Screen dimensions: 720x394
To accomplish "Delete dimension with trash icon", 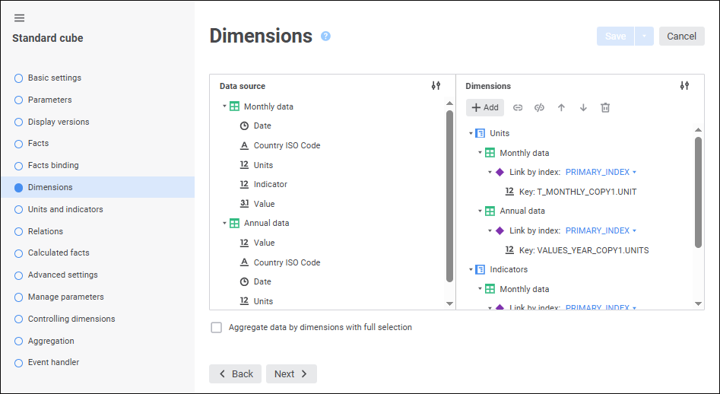I will 605,108.
